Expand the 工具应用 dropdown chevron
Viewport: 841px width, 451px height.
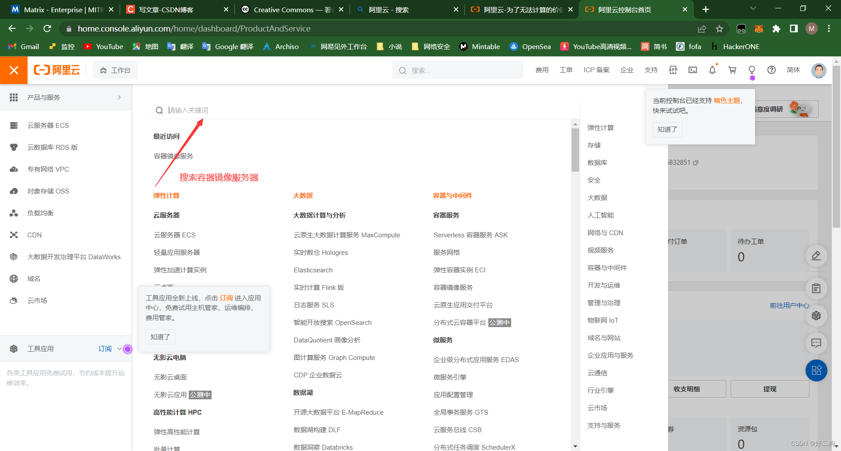point(119,349)
